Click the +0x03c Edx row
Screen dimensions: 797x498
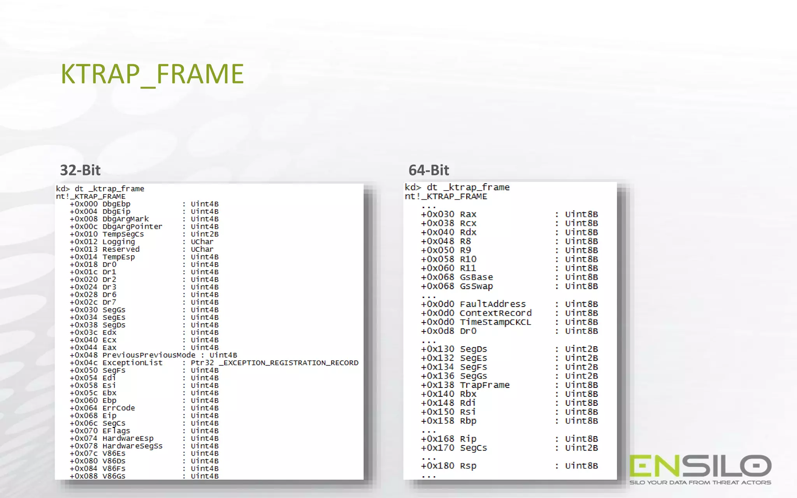[144, 333]
